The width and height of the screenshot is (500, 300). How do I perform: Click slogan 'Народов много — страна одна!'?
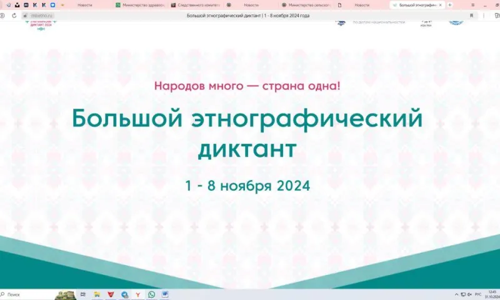click(x=247, y=86)
